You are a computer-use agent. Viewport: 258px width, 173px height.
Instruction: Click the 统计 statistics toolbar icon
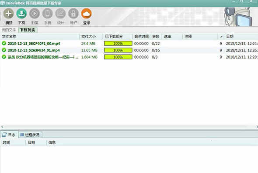click(x=60, y=14)
